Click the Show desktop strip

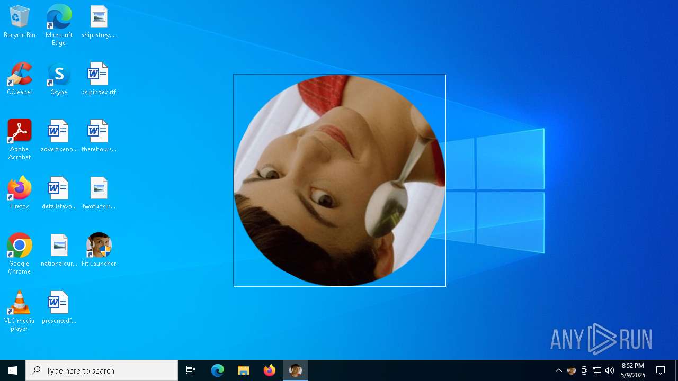pos(676,370)
